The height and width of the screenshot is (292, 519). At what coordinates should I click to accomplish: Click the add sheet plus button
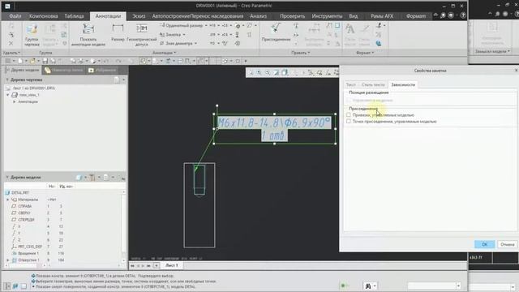tap(157, 265)
